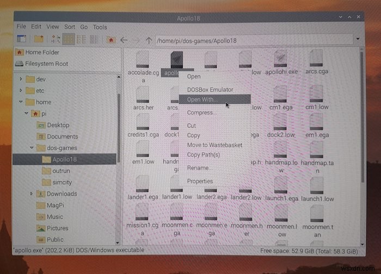Select the cm1.ega file icon
This screenshot has width=381, height=274.
click(x=280, y=94)
